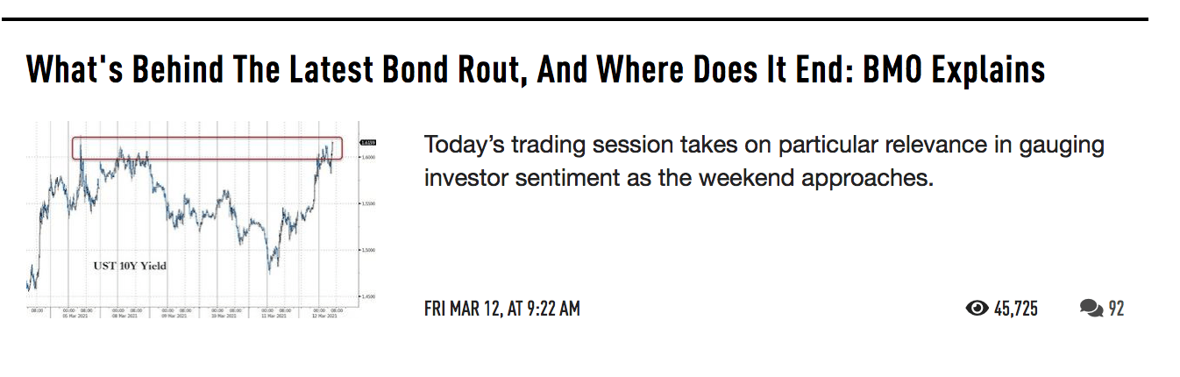Click the 45,725 view count

click(x=1016, y=309)
